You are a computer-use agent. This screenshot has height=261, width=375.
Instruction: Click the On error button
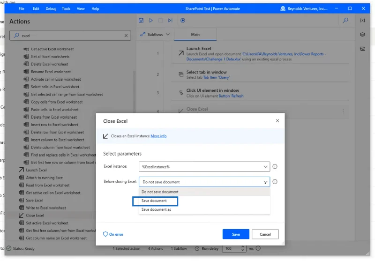(x=113, y=234)
